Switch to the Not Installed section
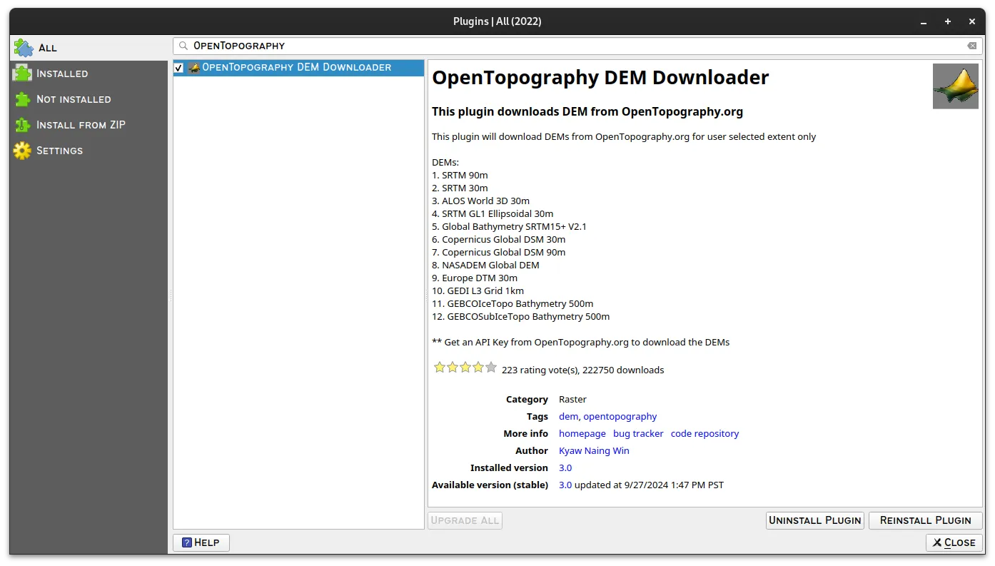 click(74, 99)
